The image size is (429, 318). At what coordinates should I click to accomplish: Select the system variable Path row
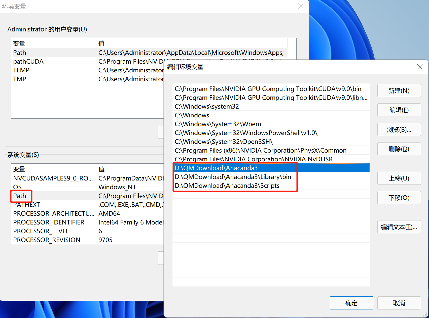coord(88,196)
